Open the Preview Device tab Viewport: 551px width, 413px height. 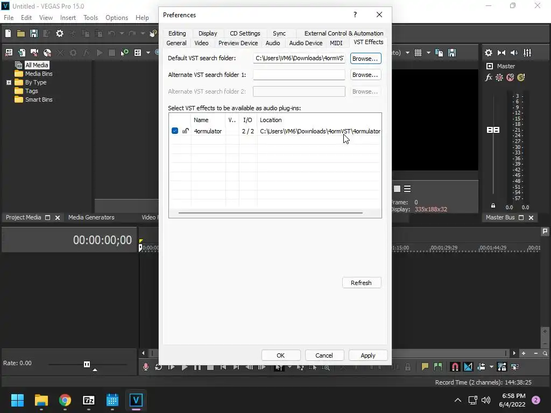tap(238, 43)
